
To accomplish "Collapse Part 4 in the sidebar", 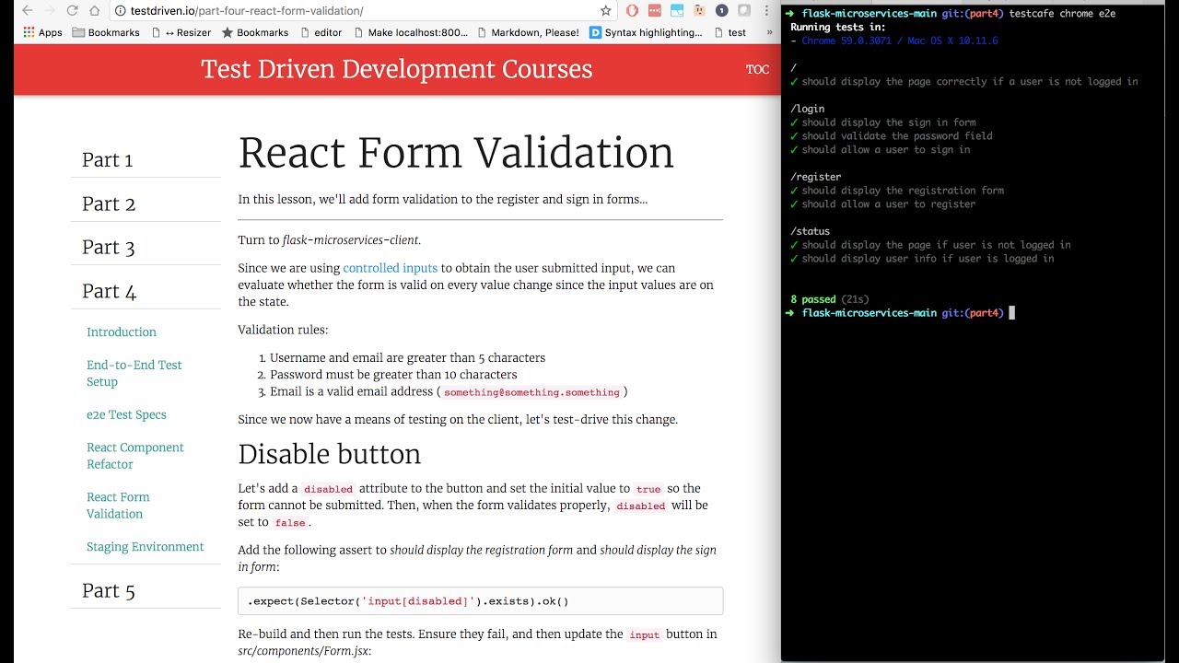I will click(x=109, y=292).
